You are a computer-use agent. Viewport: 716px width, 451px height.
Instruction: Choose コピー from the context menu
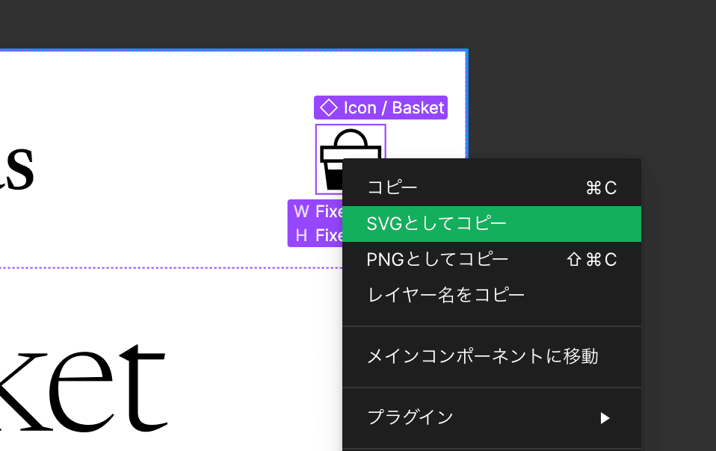click(390, 187)
